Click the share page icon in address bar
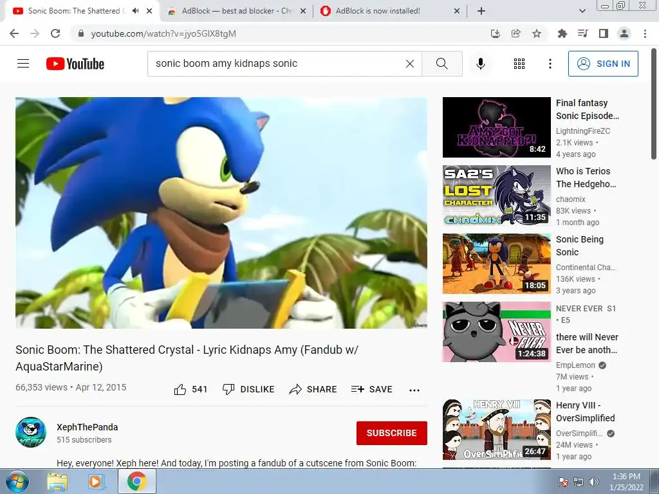The width and height of the screenshot is (659, 494). tap(516, 33)
